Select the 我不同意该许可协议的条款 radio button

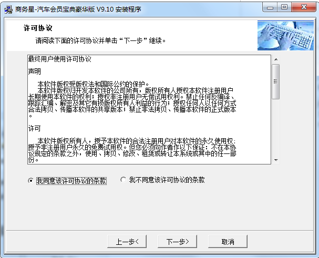[x=123, y=180]
